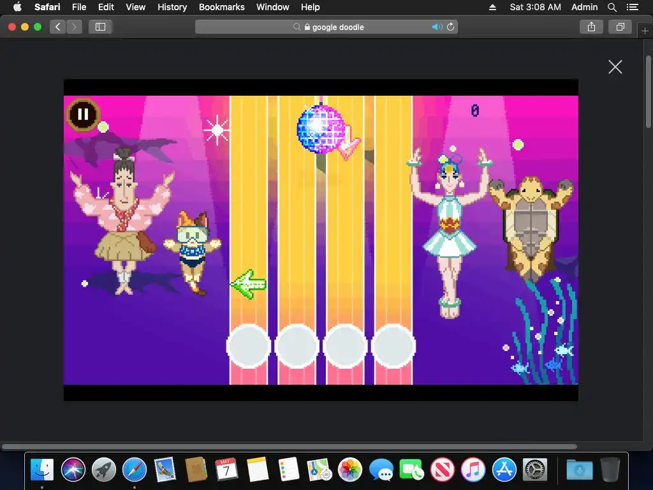Open the Safari menu
The height and width of the screenshot is (490, 653).
[x=47, y=7]
